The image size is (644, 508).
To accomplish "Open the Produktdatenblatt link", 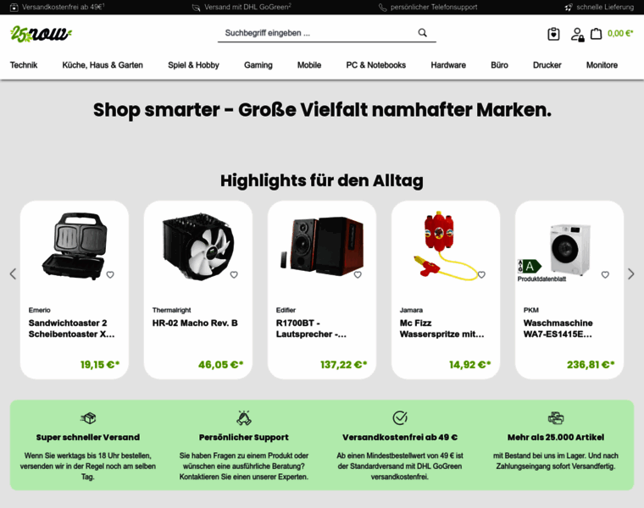I will point(541,279).
